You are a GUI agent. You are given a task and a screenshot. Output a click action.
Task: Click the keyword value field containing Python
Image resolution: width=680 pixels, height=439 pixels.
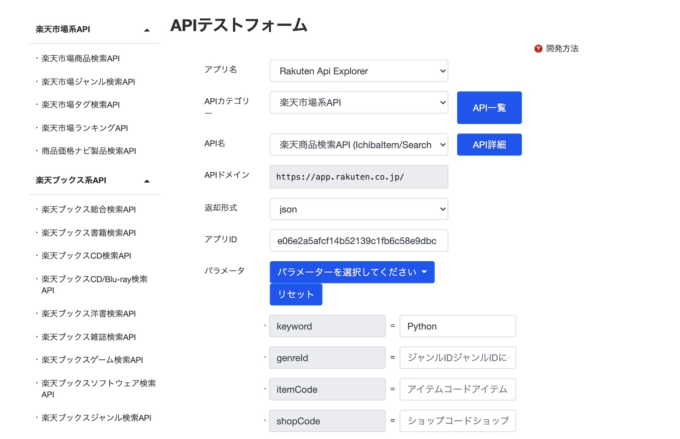(x=458, y=326)
